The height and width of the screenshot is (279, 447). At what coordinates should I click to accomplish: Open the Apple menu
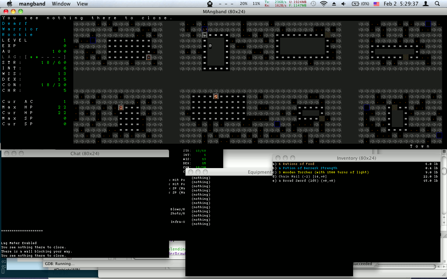[9, 4]
